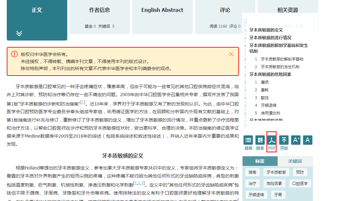Image resolution: width=341 pixels, height=201 pixels.
Task: Jump to page top with 顶部 icon
Action: (284, 140)
